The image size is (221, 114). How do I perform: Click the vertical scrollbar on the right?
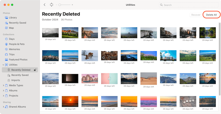pos(220,59)
